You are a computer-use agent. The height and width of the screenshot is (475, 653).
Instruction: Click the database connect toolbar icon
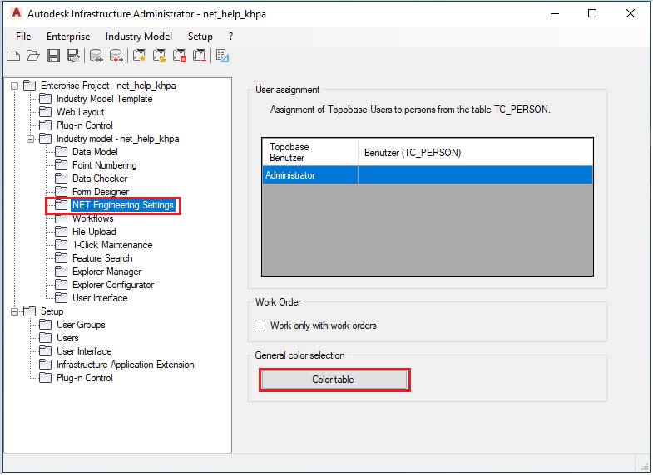point(96,56)
